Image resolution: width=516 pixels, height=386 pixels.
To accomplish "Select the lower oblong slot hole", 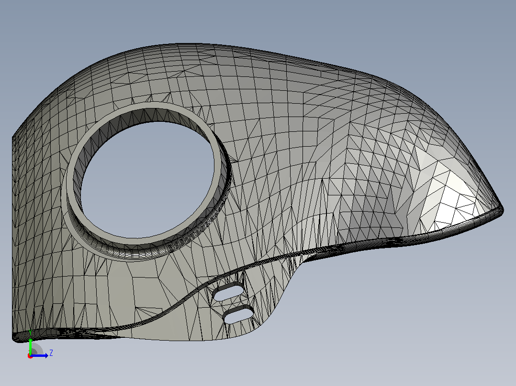I will tap(238, 315).
